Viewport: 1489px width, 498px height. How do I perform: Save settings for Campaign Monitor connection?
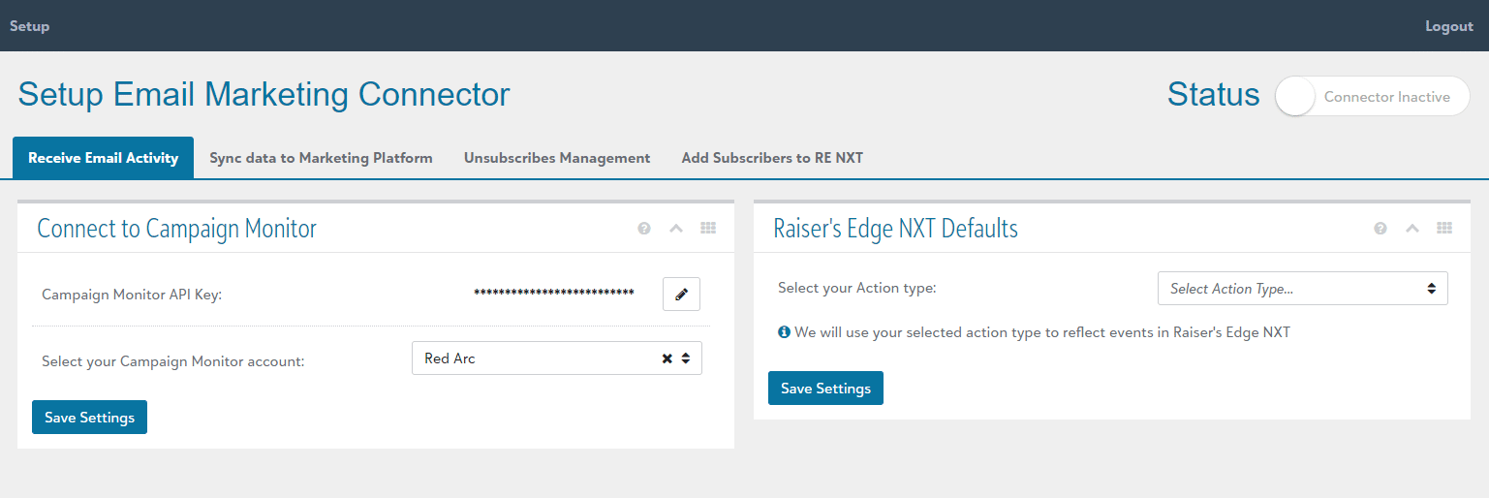tap(89, 418)
